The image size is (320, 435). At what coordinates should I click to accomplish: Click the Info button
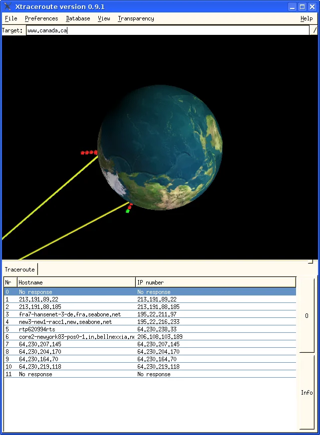(x=307, y=392)
